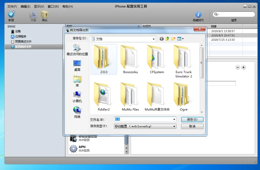Open the View menu dropdown in dialog
Viewport: 260px width, 170px height.
pos(180,39)
